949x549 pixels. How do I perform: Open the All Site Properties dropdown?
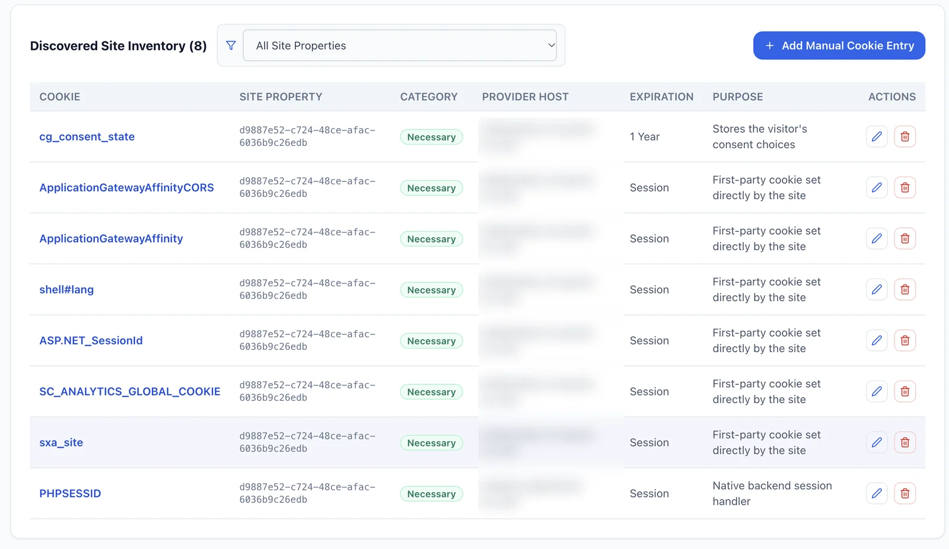pos(400,46)
